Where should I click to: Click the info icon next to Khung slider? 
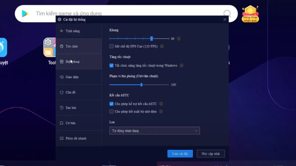pyautogui.click(x=179, y=39)
